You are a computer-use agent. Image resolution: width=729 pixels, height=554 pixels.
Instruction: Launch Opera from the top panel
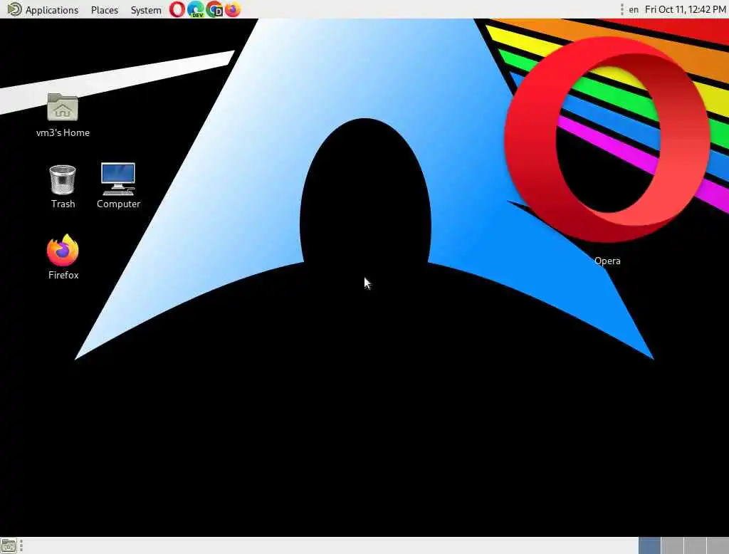177,9
